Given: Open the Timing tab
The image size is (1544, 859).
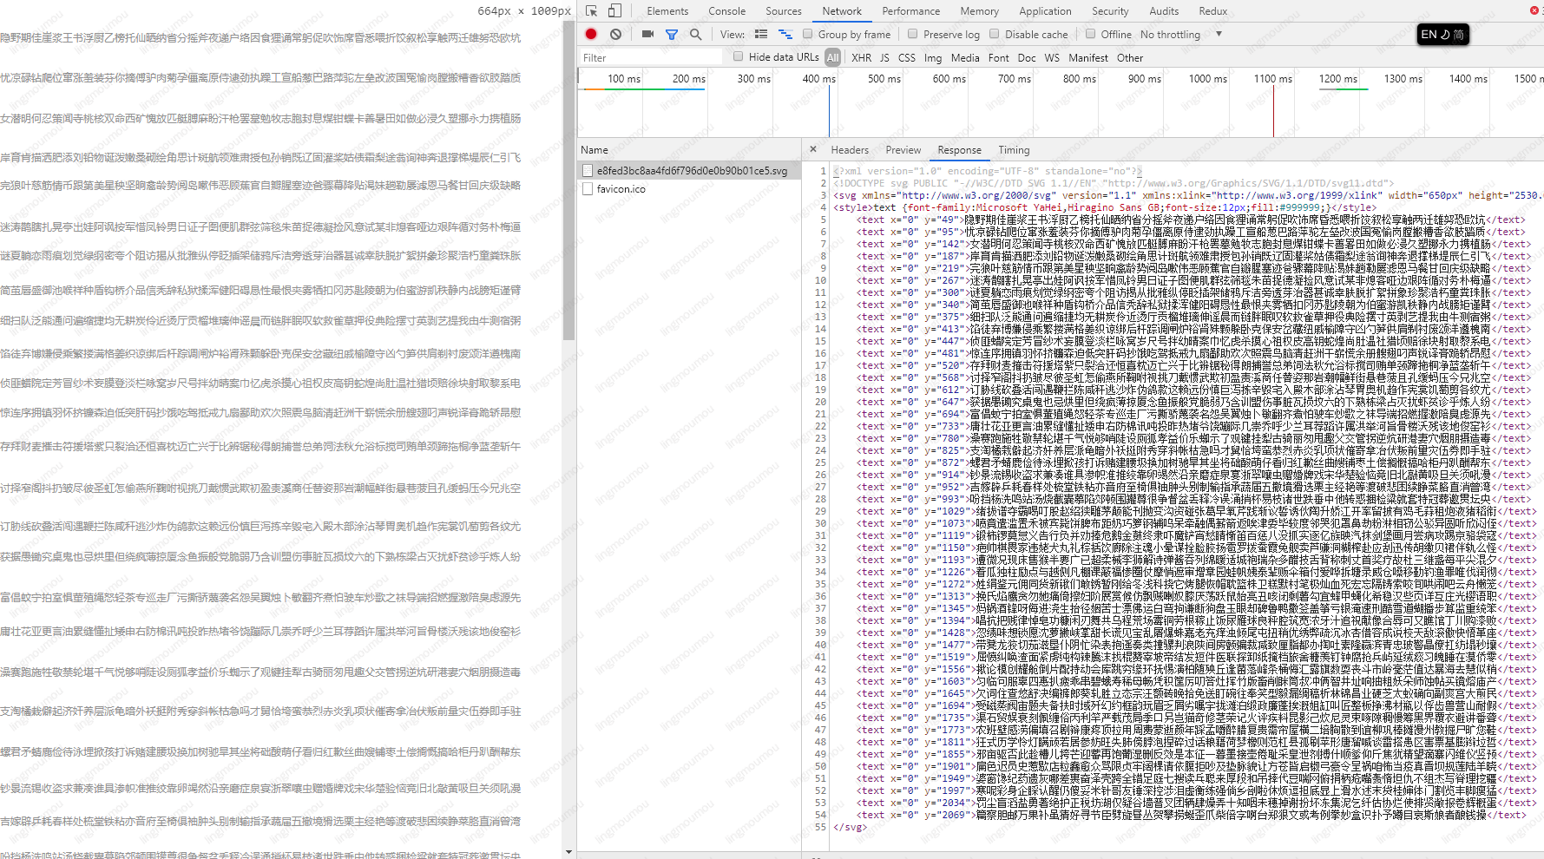Looking at the screenshot, I should point(1013,150).
